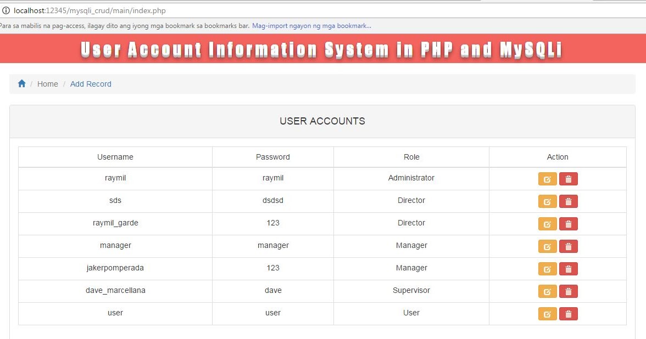Edit the sds Director account
The width and height of the screenshot is (646, 339).
pos(547,201)
